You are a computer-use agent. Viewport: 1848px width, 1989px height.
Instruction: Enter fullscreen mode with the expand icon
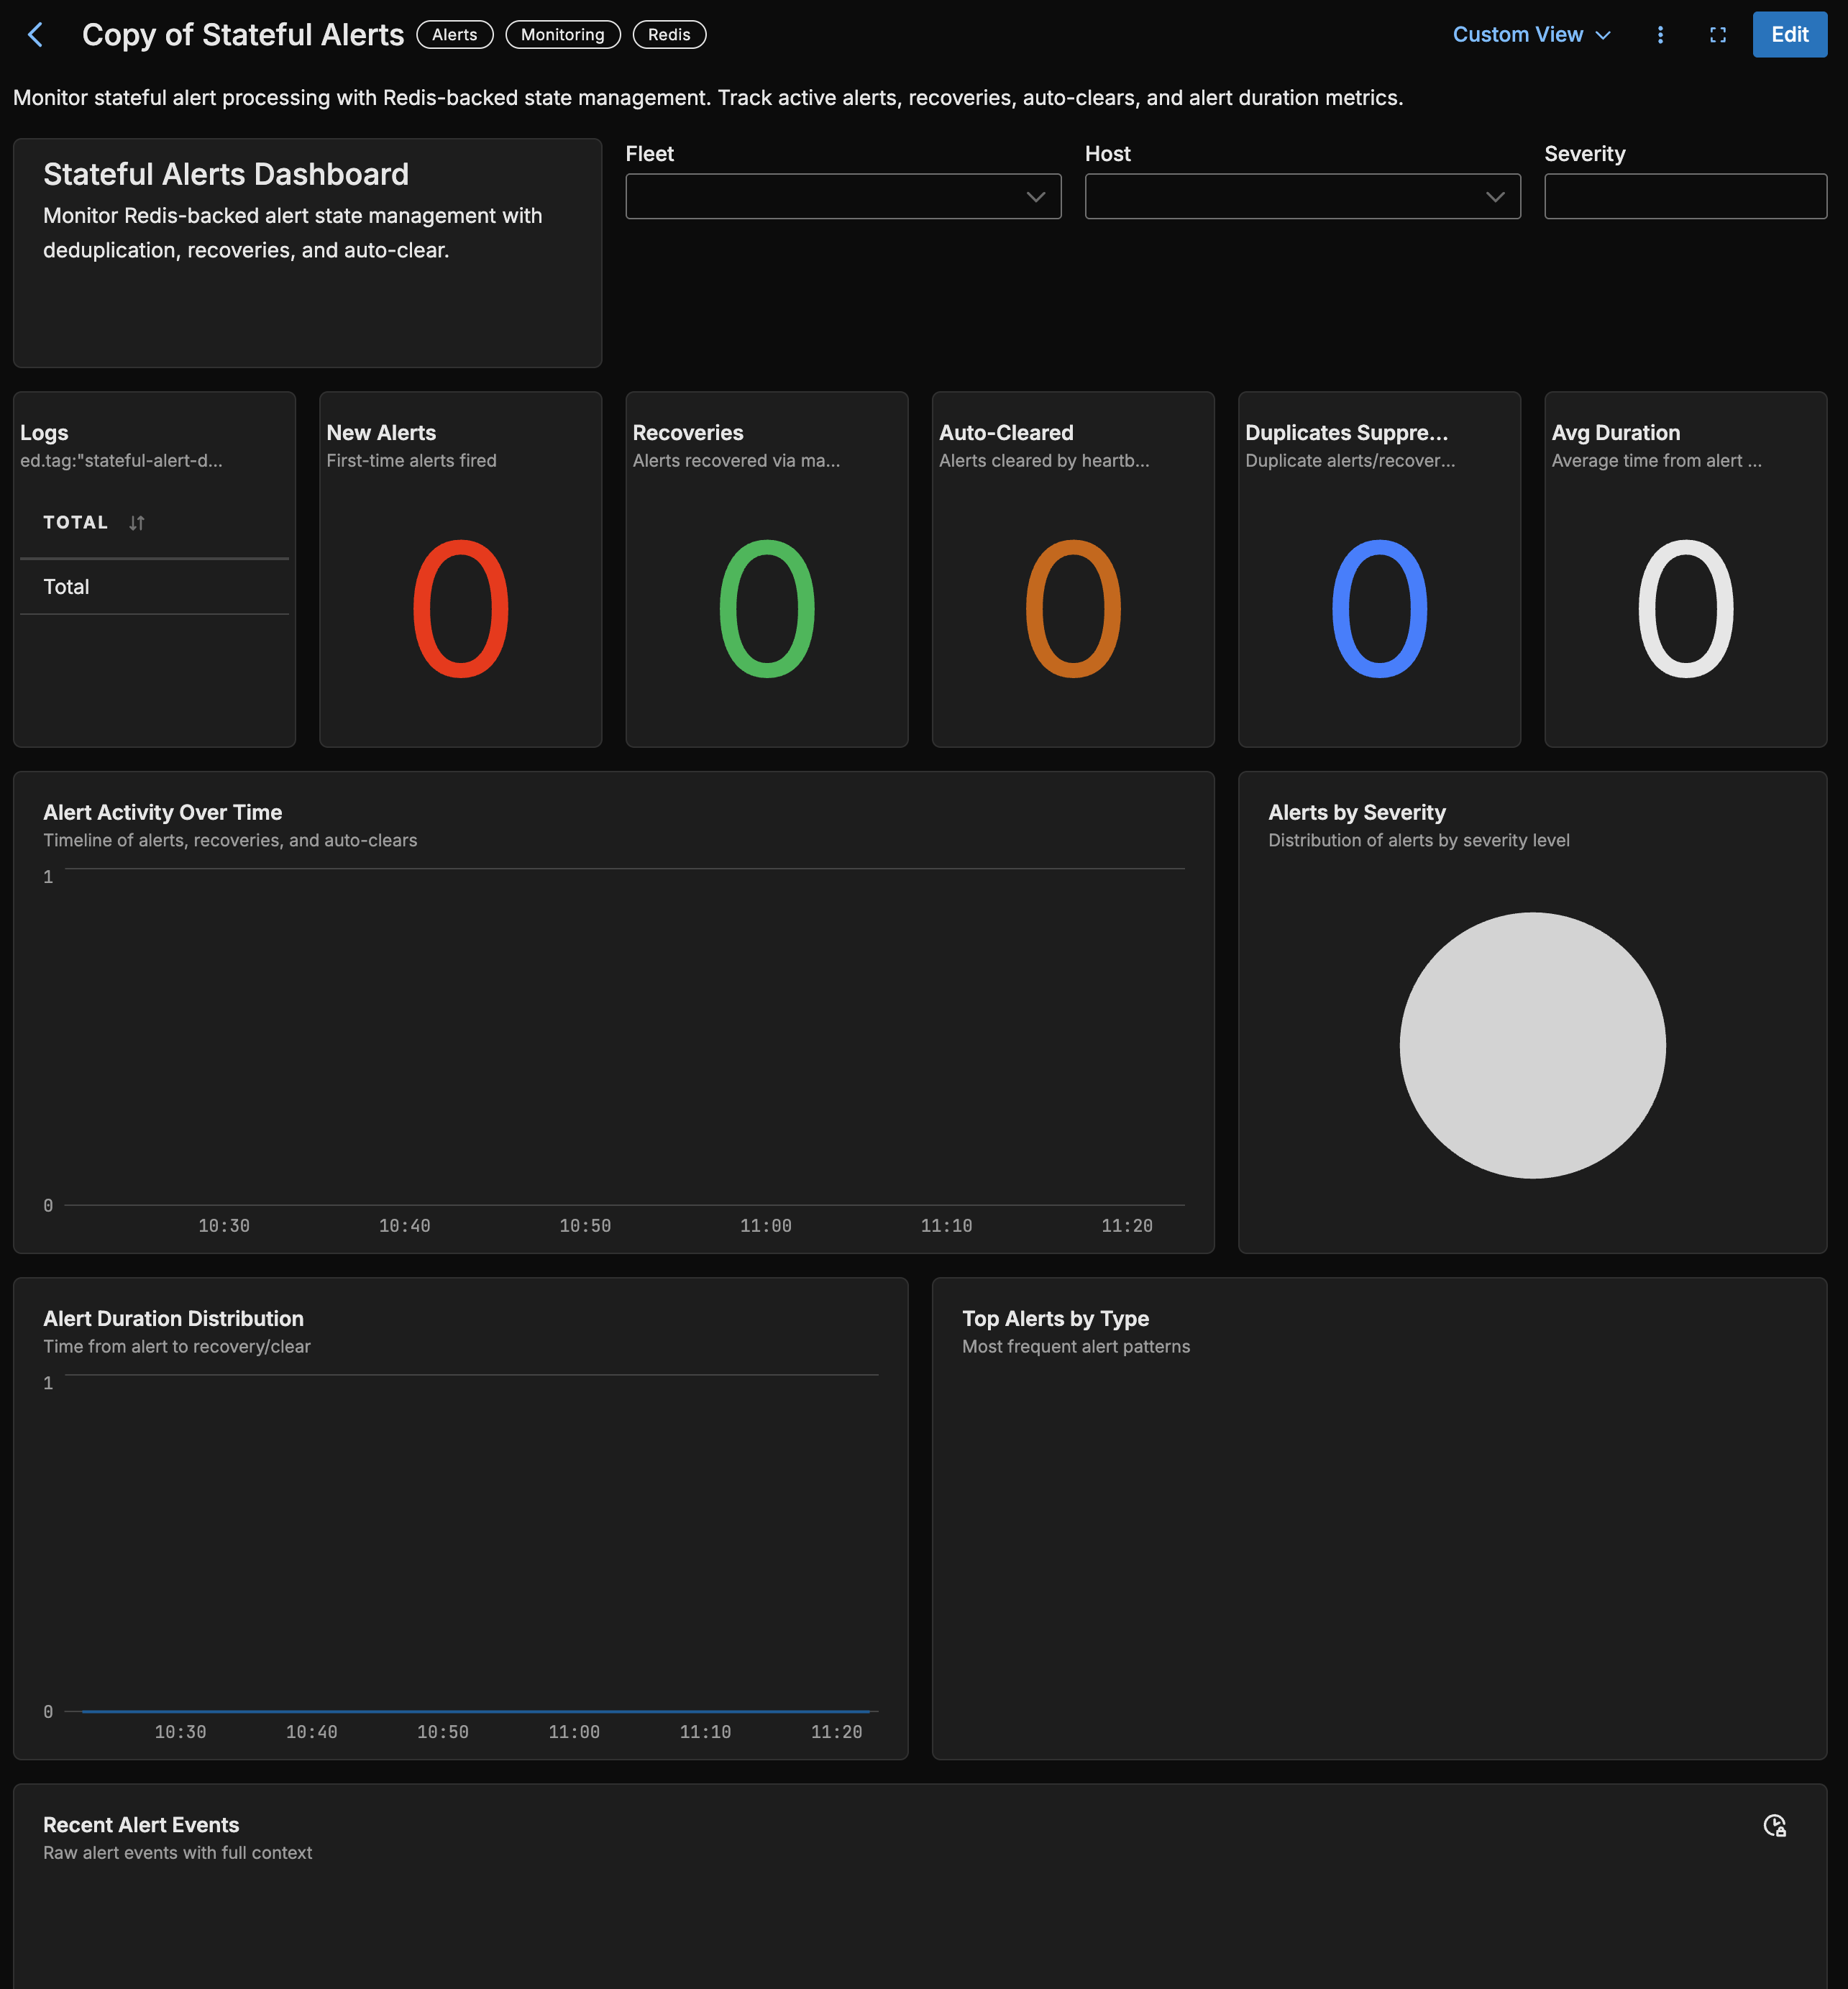tap(1718, 34)
